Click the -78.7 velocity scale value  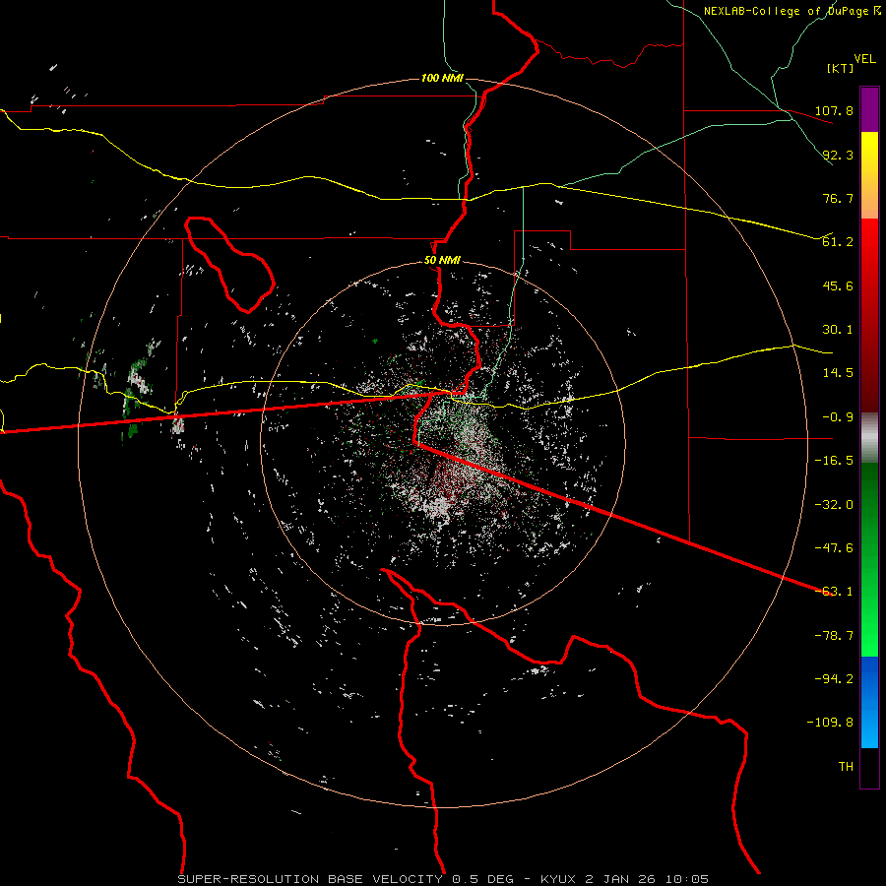pos(834,636)
